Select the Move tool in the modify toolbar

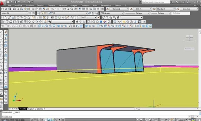tap(6, 49)
